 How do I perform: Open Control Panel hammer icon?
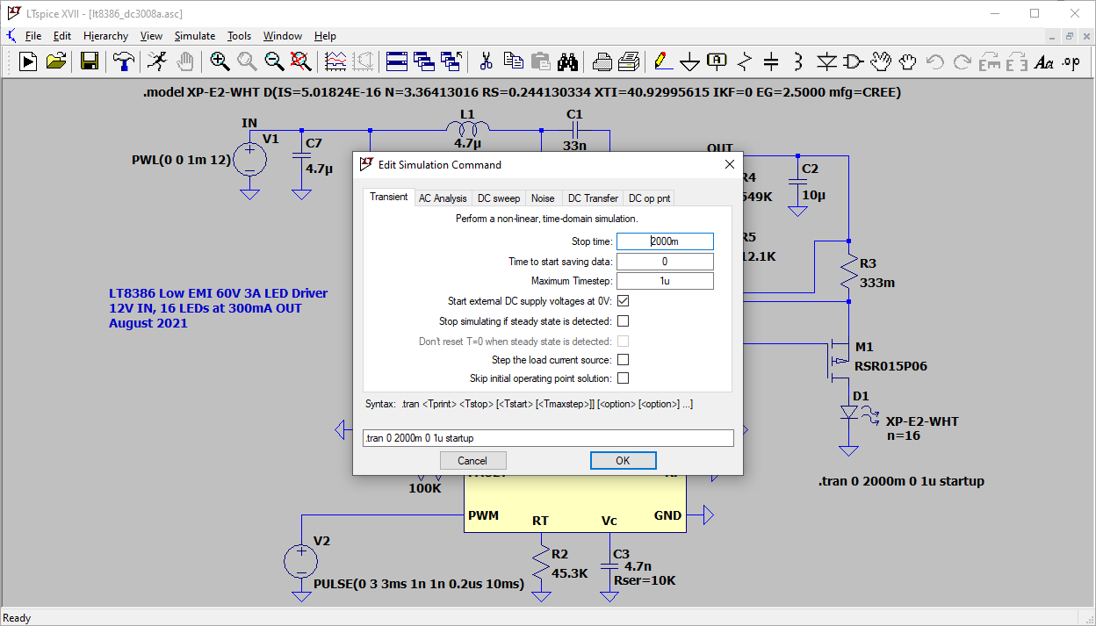click(x=125, y=61)
